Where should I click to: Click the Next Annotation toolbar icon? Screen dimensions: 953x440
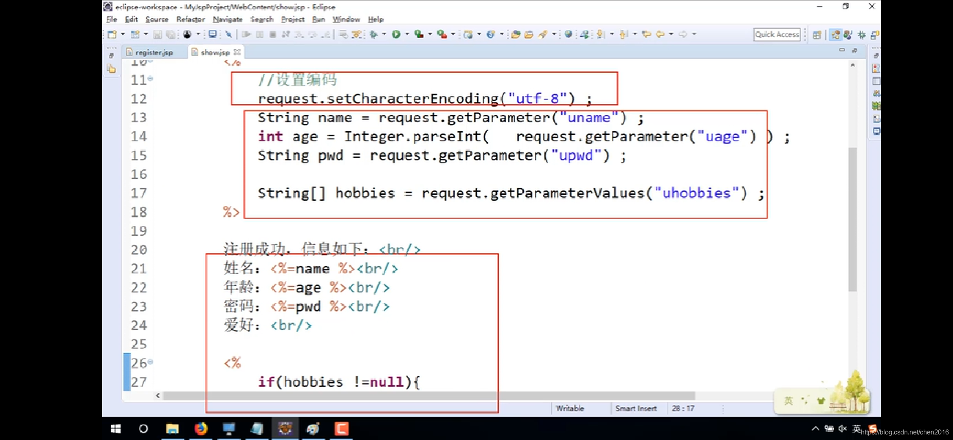click(x=600, y=35)
